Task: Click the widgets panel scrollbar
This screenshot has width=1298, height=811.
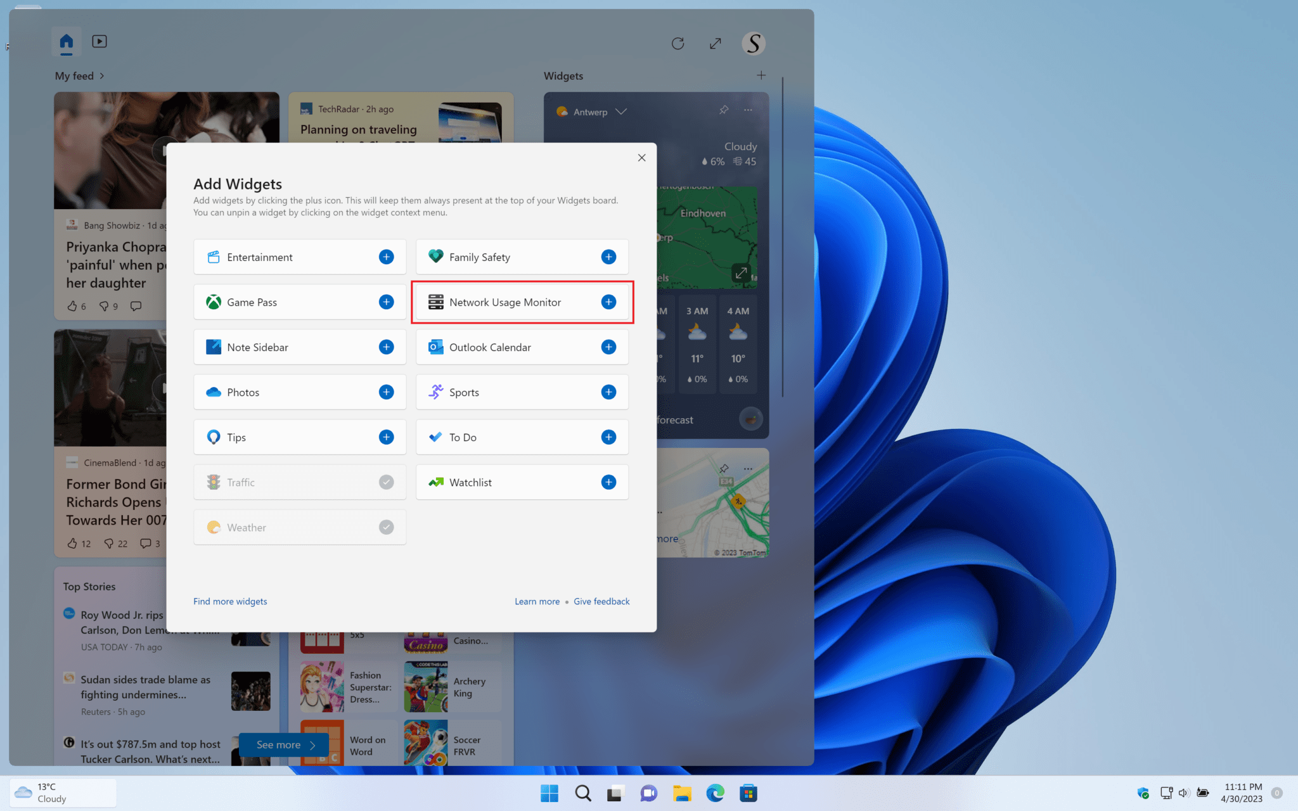Action: pyautogui.click(x=783, y=238)
